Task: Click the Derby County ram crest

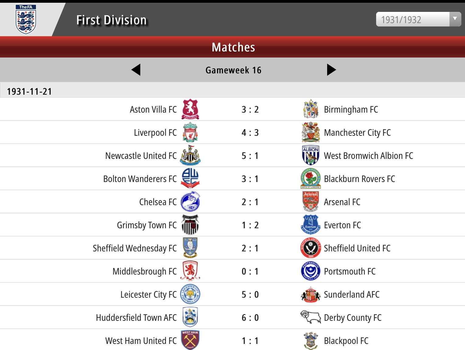Action: tap(310, 317)
